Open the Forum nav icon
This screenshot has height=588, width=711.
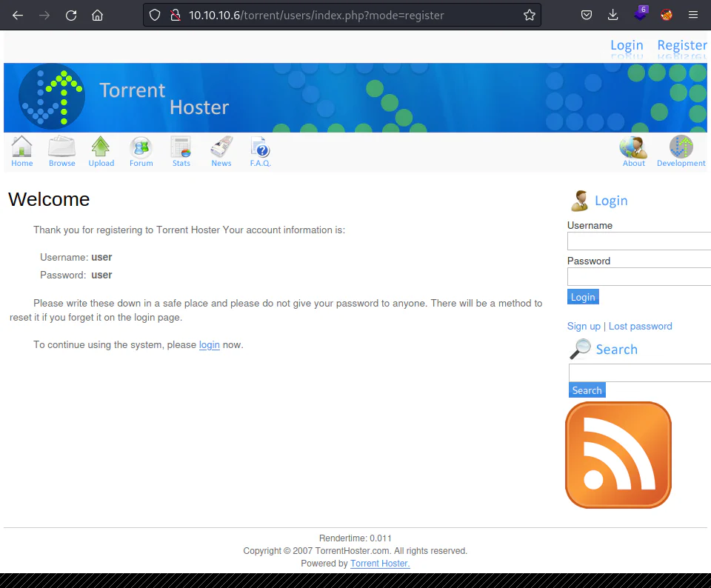click(141, 151)
